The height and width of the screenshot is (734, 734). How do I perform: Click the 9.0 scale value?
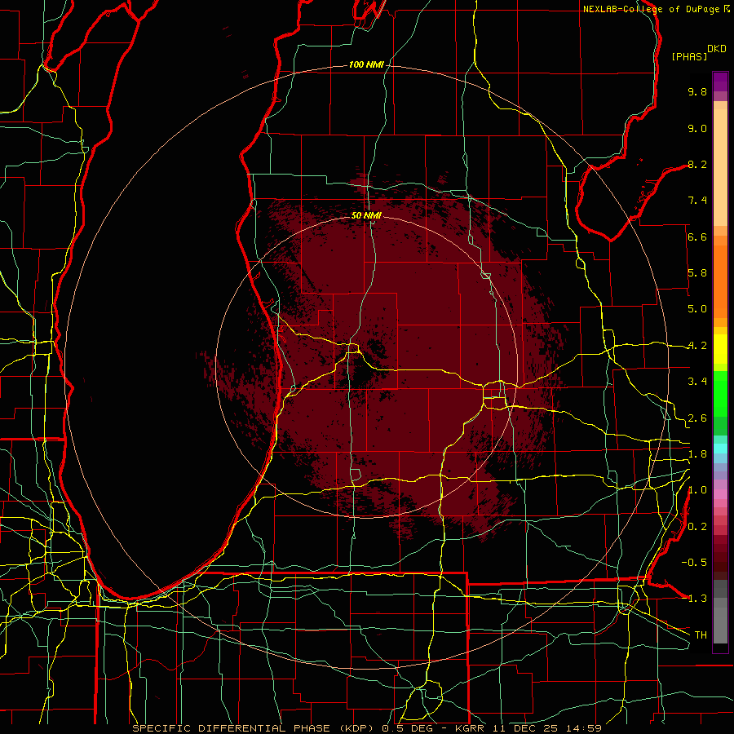pyautogui.click(x=697, y=128)
